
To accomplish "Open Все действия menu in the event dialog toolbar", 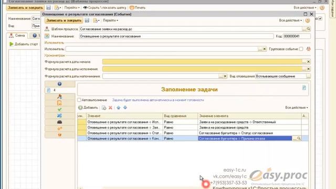I will pos(290,20).
